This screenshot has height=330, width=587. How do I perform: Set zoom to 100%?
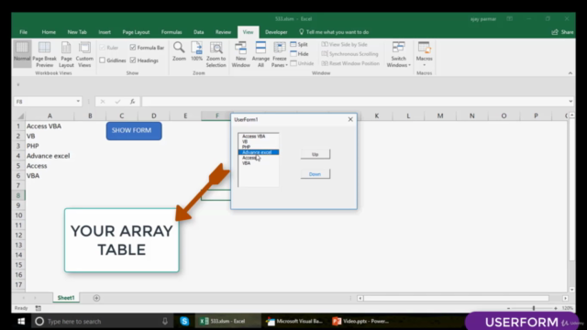[x=196, y=51]
